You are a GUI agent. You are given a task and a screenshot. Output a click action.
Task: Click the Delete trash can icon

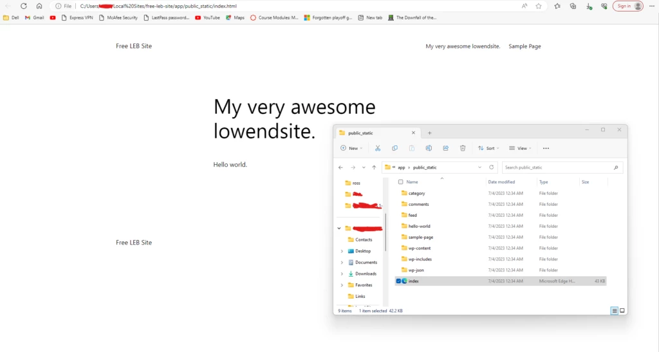click(463, 148)
